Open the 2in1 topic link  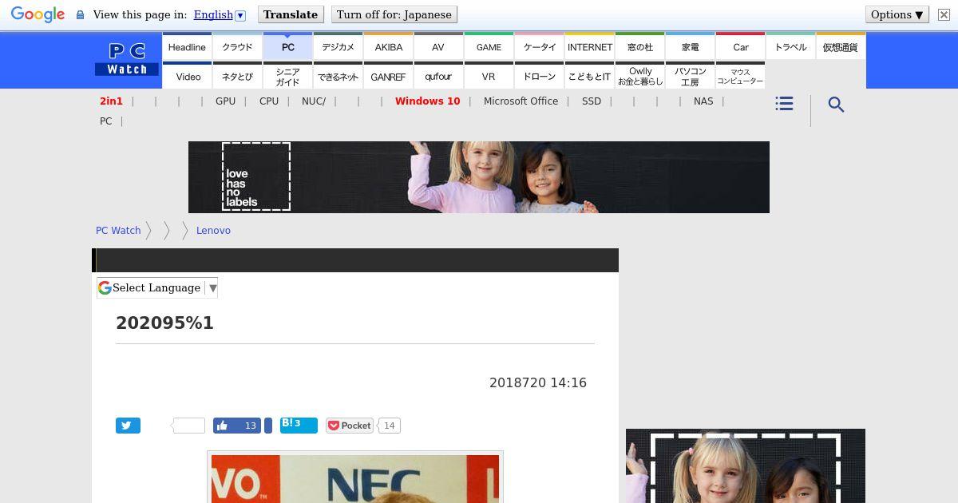[x=112, y=101]
